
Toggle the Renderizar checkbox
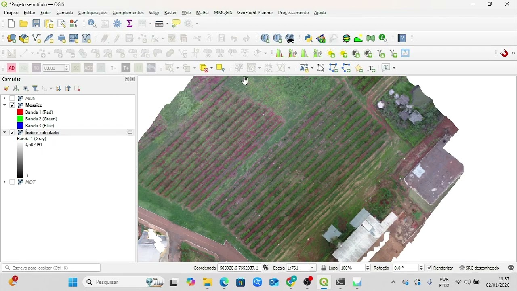point(429,268)
